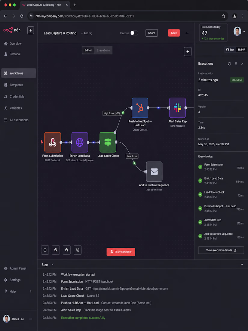Viewport: 248px width, 331px height.
Task: Open Variables in the sidebar
Action: tap(13, 108)
